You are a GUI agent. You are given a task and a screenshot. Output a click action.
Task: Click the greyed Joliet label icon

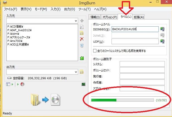(162, 35)
